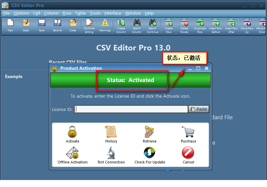This screenshot has height=187, width=267.
Task: Open the Row menu
Action: [x=67, y=13]
